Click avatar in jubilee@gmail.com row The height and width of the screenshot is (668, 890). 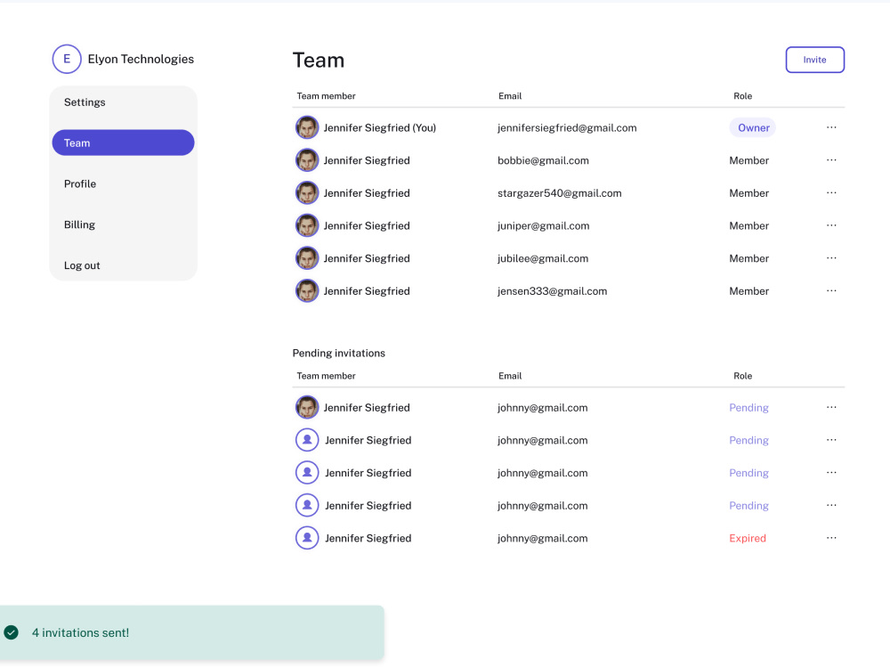(x=306, y=258)
